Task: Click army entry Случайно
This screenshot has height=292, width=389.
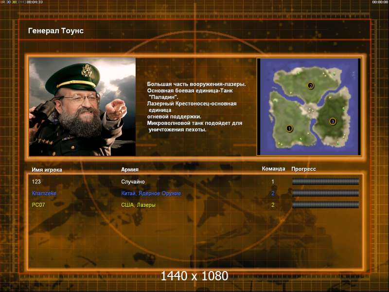Action: pos(133,182)
